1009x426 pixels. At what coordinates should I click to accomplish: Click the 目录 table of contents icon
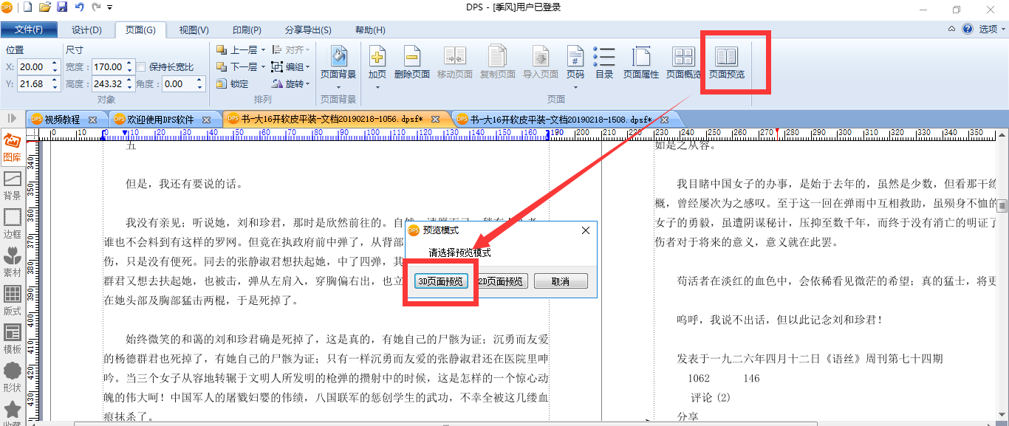click(604, 62)
